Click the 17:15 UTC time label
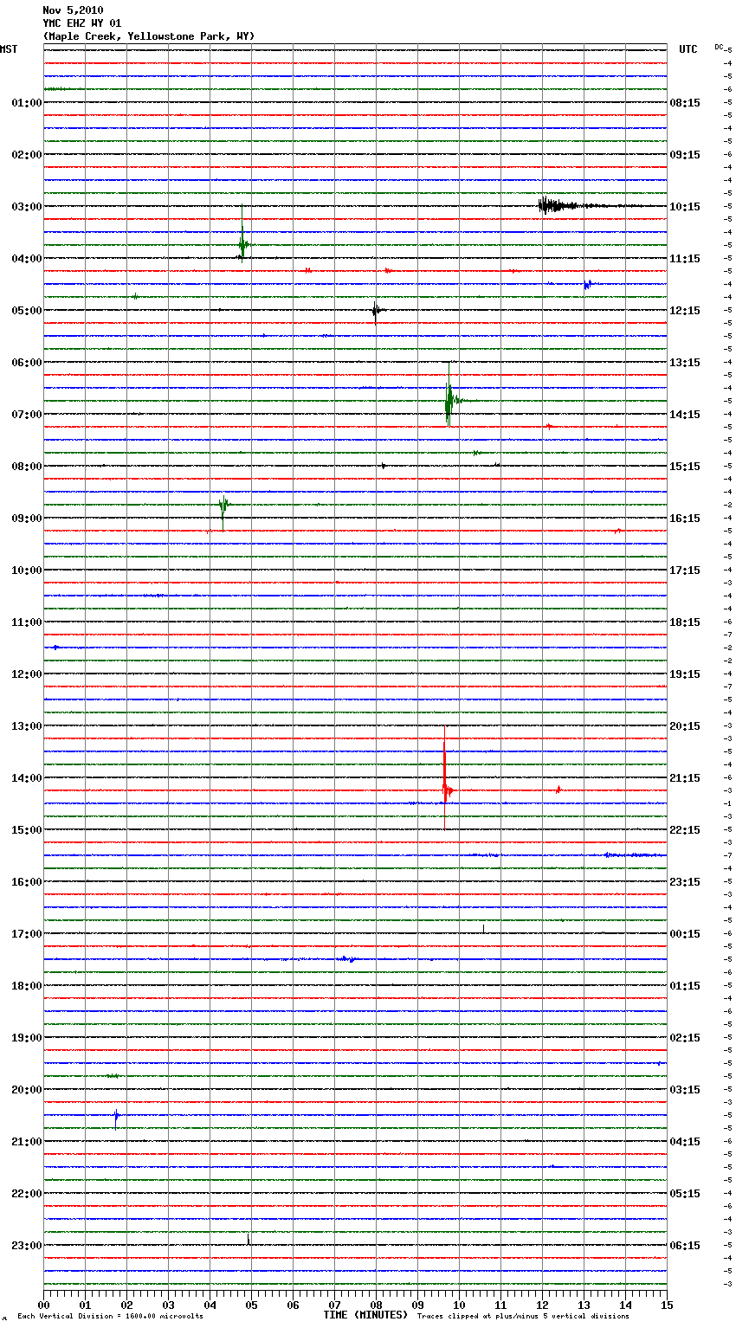The height and width of the screenshot is (1328, 736). click(x=685, y=570)
